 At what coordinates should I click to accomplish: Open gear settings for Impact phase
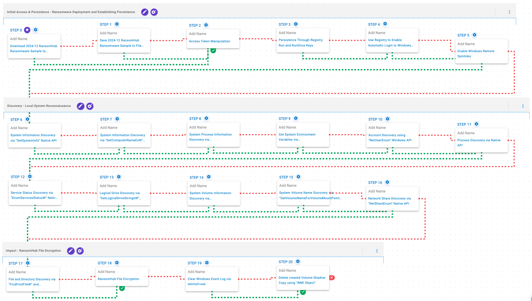[80, 251]
